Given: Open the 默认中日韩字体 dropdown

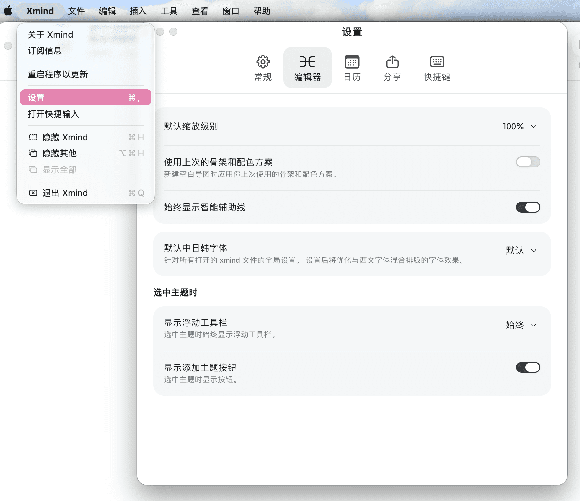Looking at the screenshot, I should (x=521, y=250).
